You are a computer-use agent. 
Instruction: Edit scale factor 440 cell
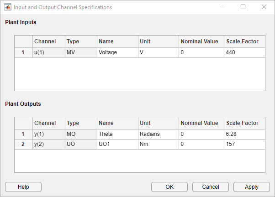pyautogui.click(x=244, y=52)
